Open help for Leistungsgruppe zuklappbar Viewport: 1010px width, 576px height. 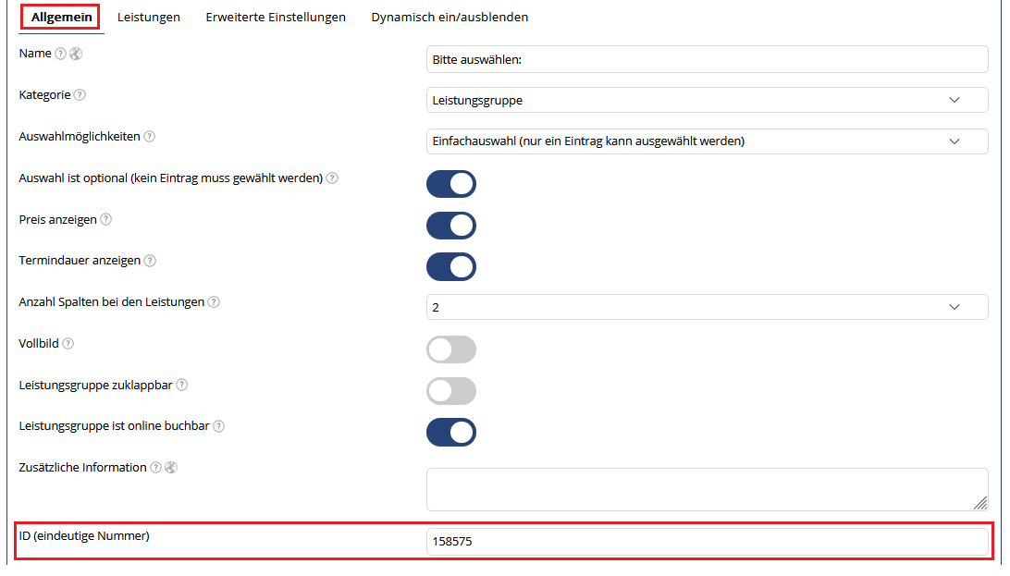182,385
